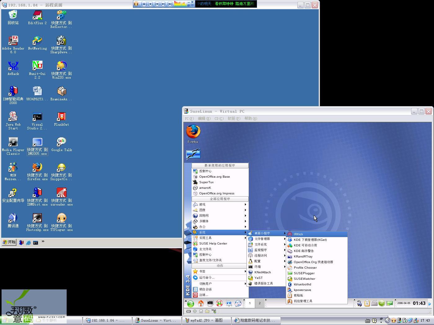This screenshot has width=434, height=325.
Task: Pause playback in the mini music player
Action: (x=144, y=4)
